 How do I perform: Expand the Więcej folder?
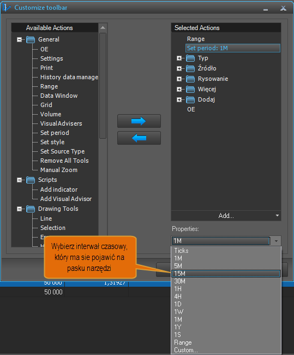coord(179,90)
